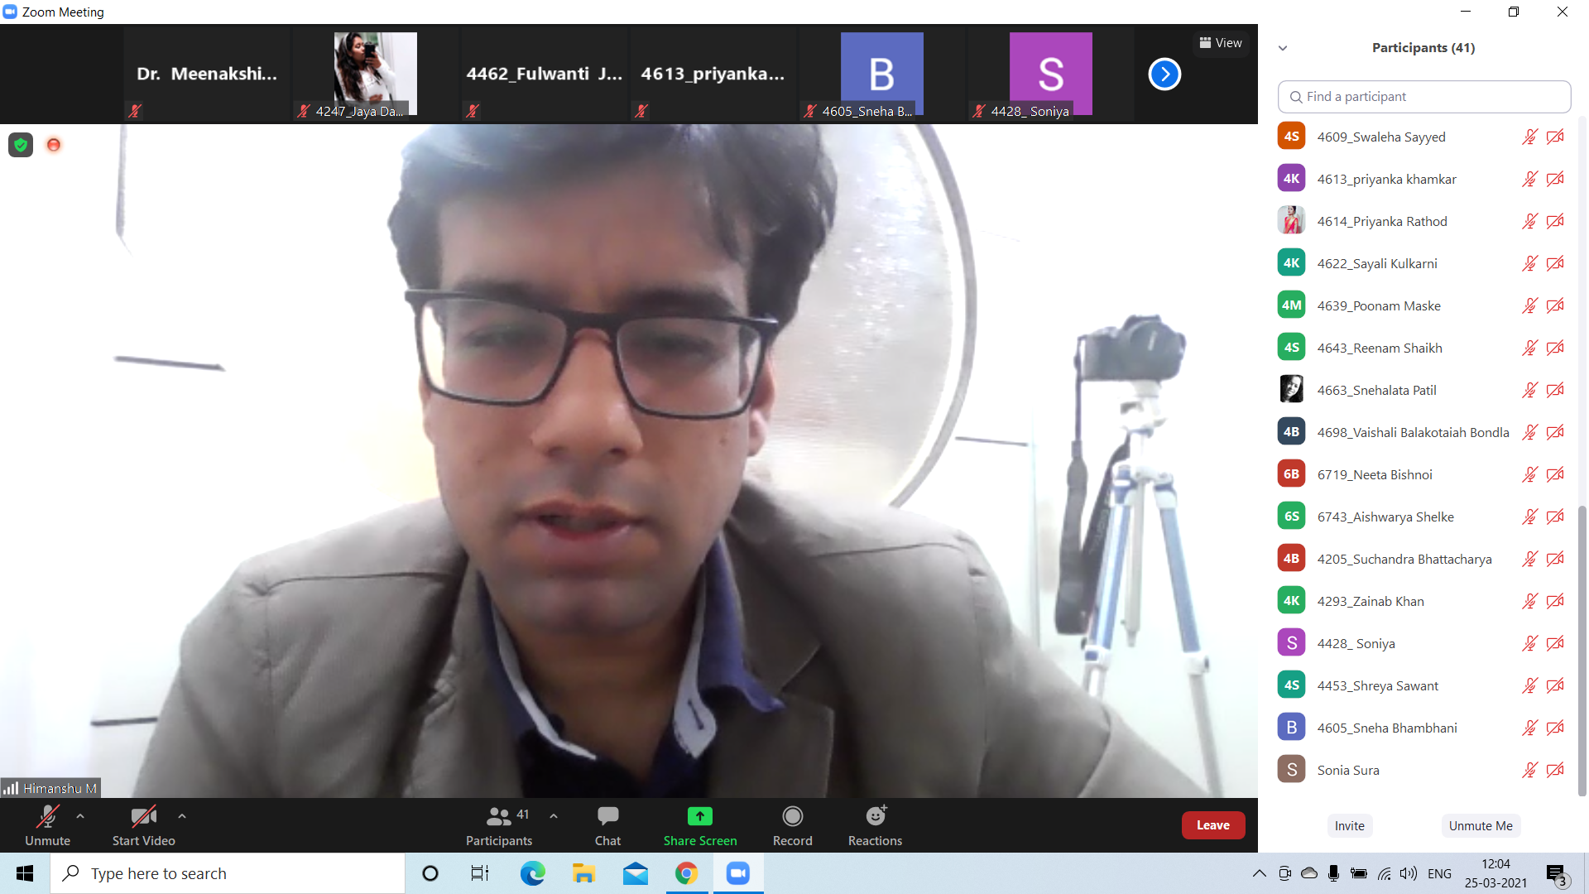Click muted mic icon beside 4609_Swaleha Sayyed
The height and width of the screenshot is (894, 1589).
tap(1529, 137)
